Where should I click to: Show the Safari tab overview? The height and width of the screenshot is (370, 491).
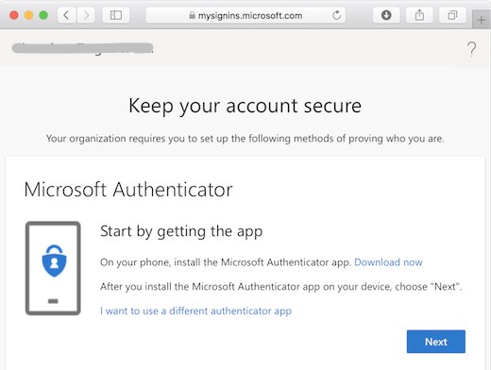(452, 15)
